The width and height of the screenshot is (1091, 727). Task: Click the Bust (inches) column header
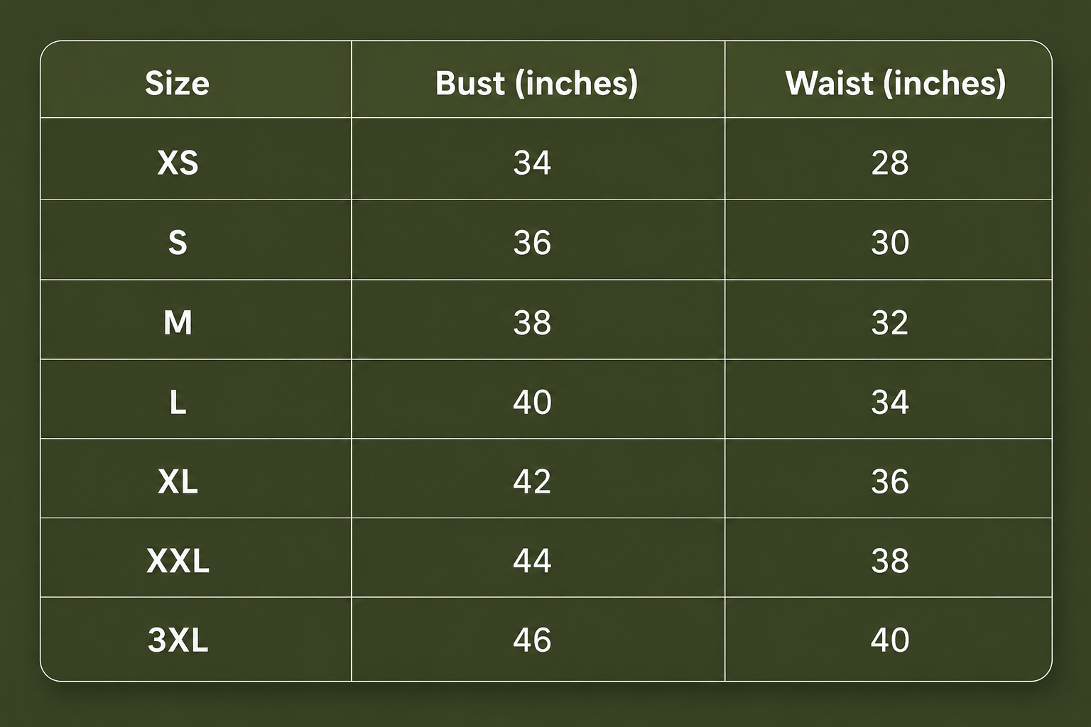(x=537, y=83)
